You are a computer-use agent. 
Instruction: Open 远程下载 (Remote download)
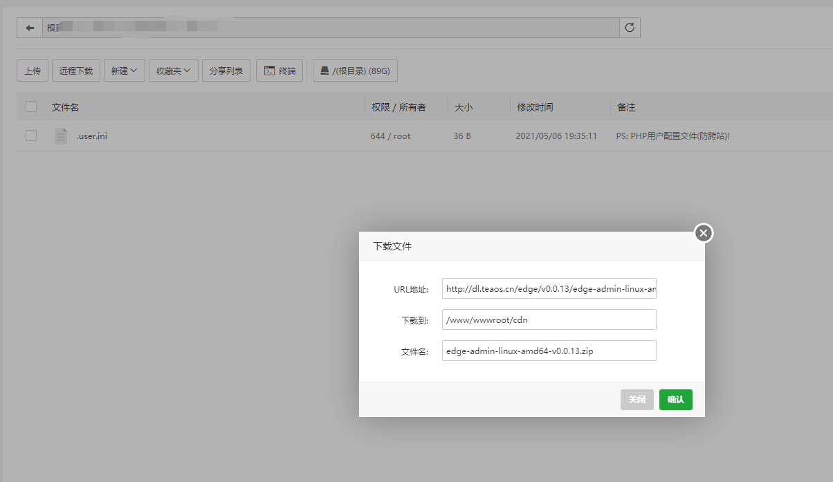click(x=76, y=71)
